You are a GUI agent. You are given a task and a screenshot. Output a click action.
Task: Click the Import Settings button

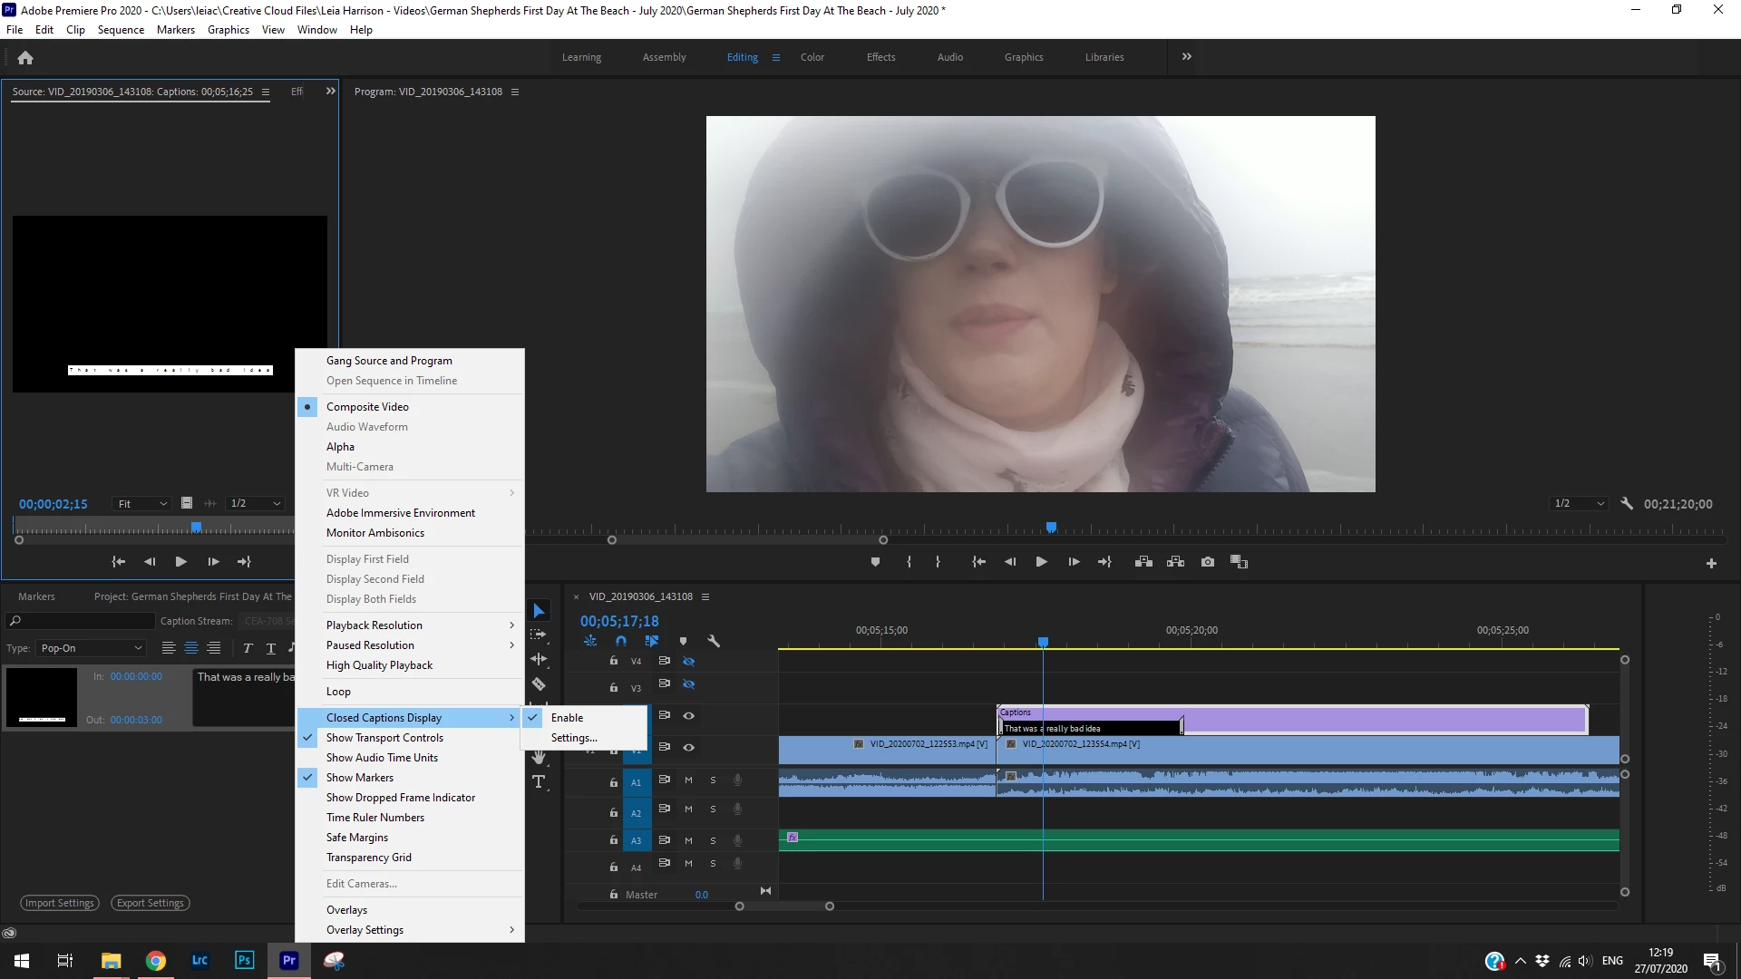click(60, 903)
